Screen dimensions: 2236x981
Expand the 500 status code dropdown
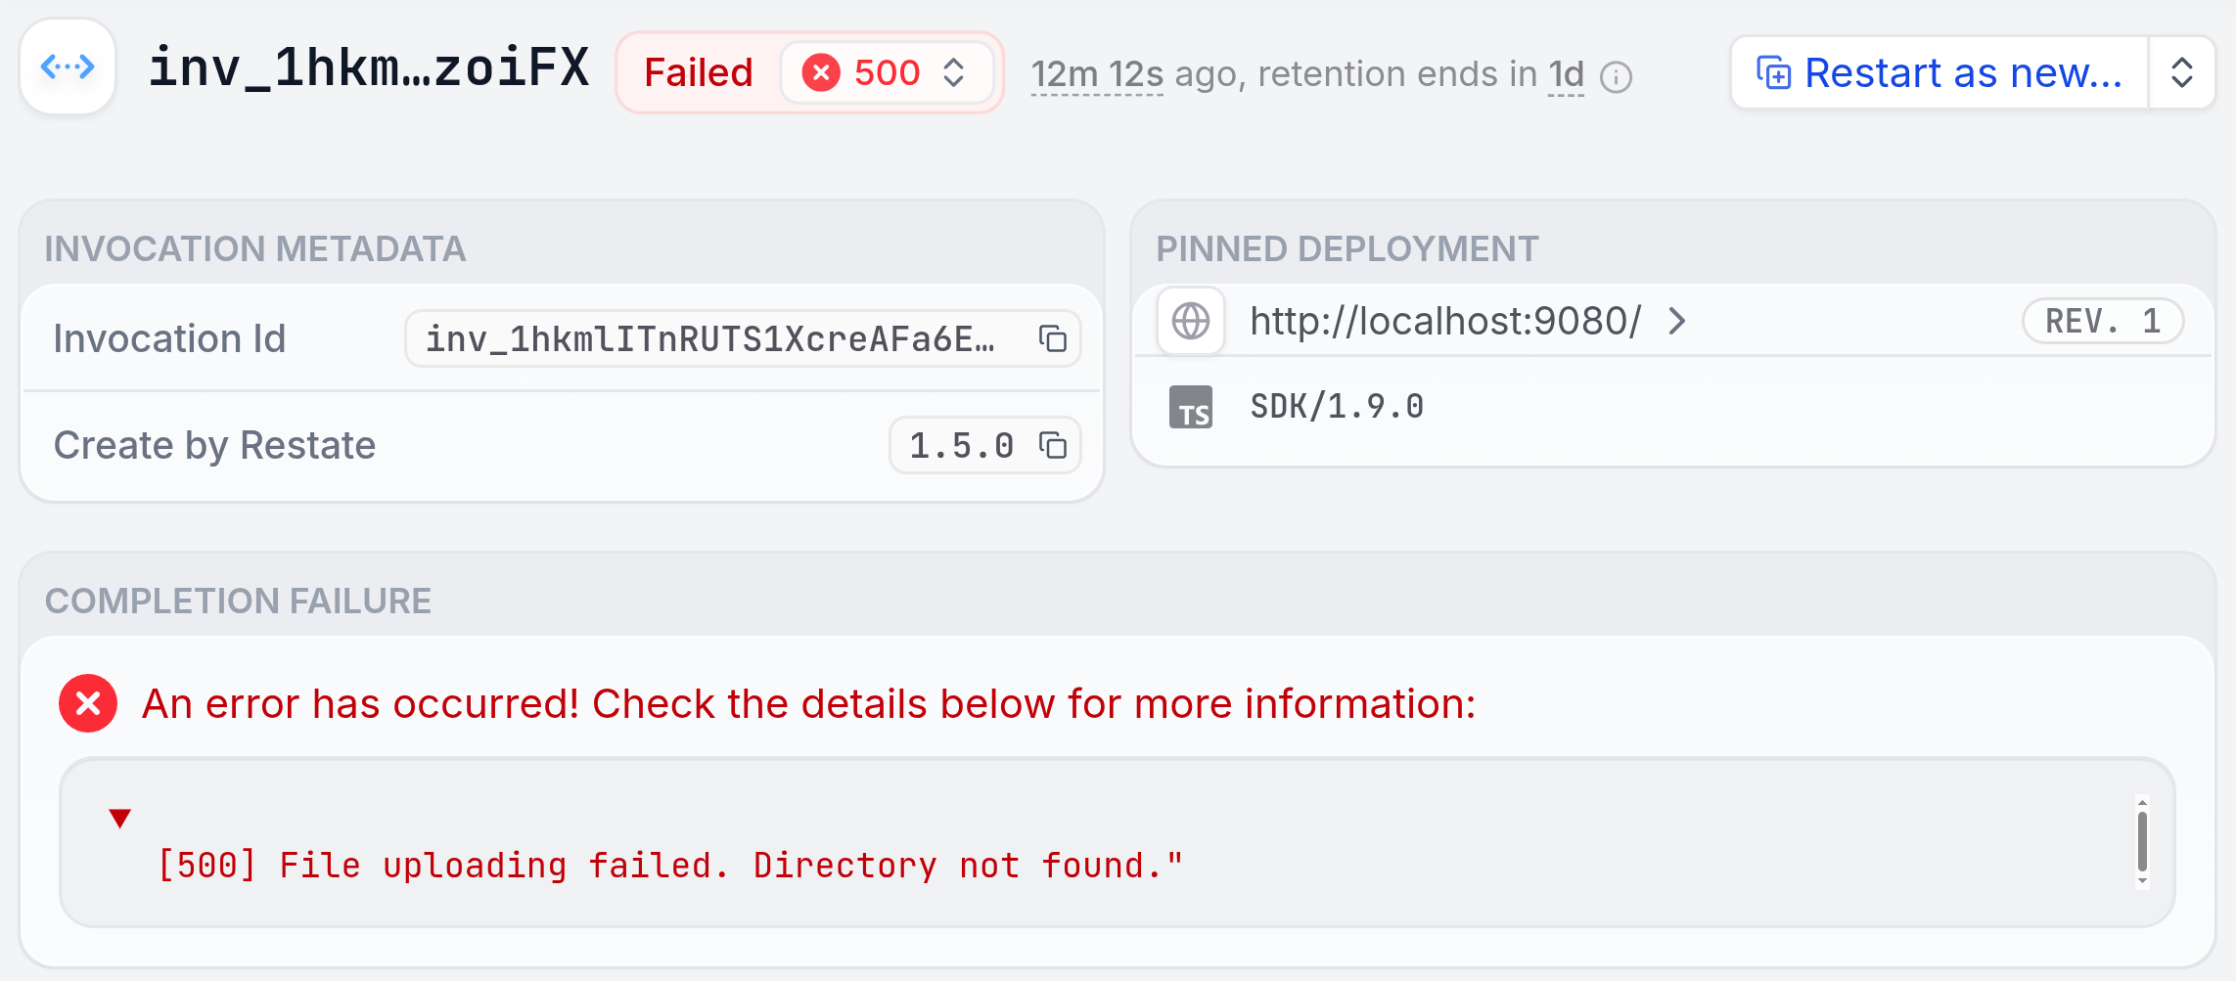pyautogui.click(x=954, y=72)
